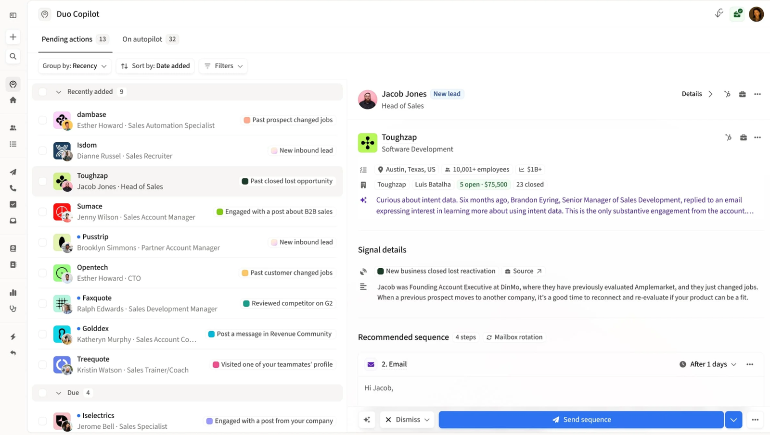Click the plus icon in left sidebar
Image resolution: width=770 pixels, height=435 pixels.
pyautogui.click(x=13, y=37)
